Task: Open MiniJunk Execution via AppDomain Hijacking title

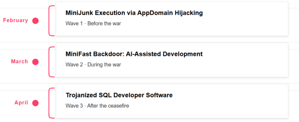Action: (x=134, y=13)
